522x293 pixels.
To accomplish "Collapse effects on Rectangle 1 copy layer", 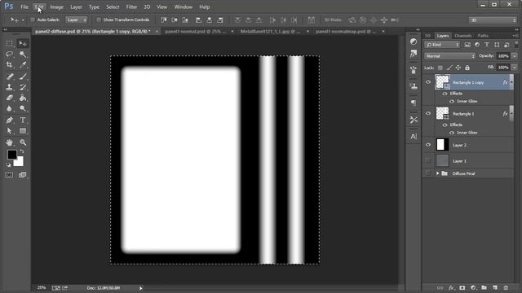I will pyautogui.click(x=511, y=82).
